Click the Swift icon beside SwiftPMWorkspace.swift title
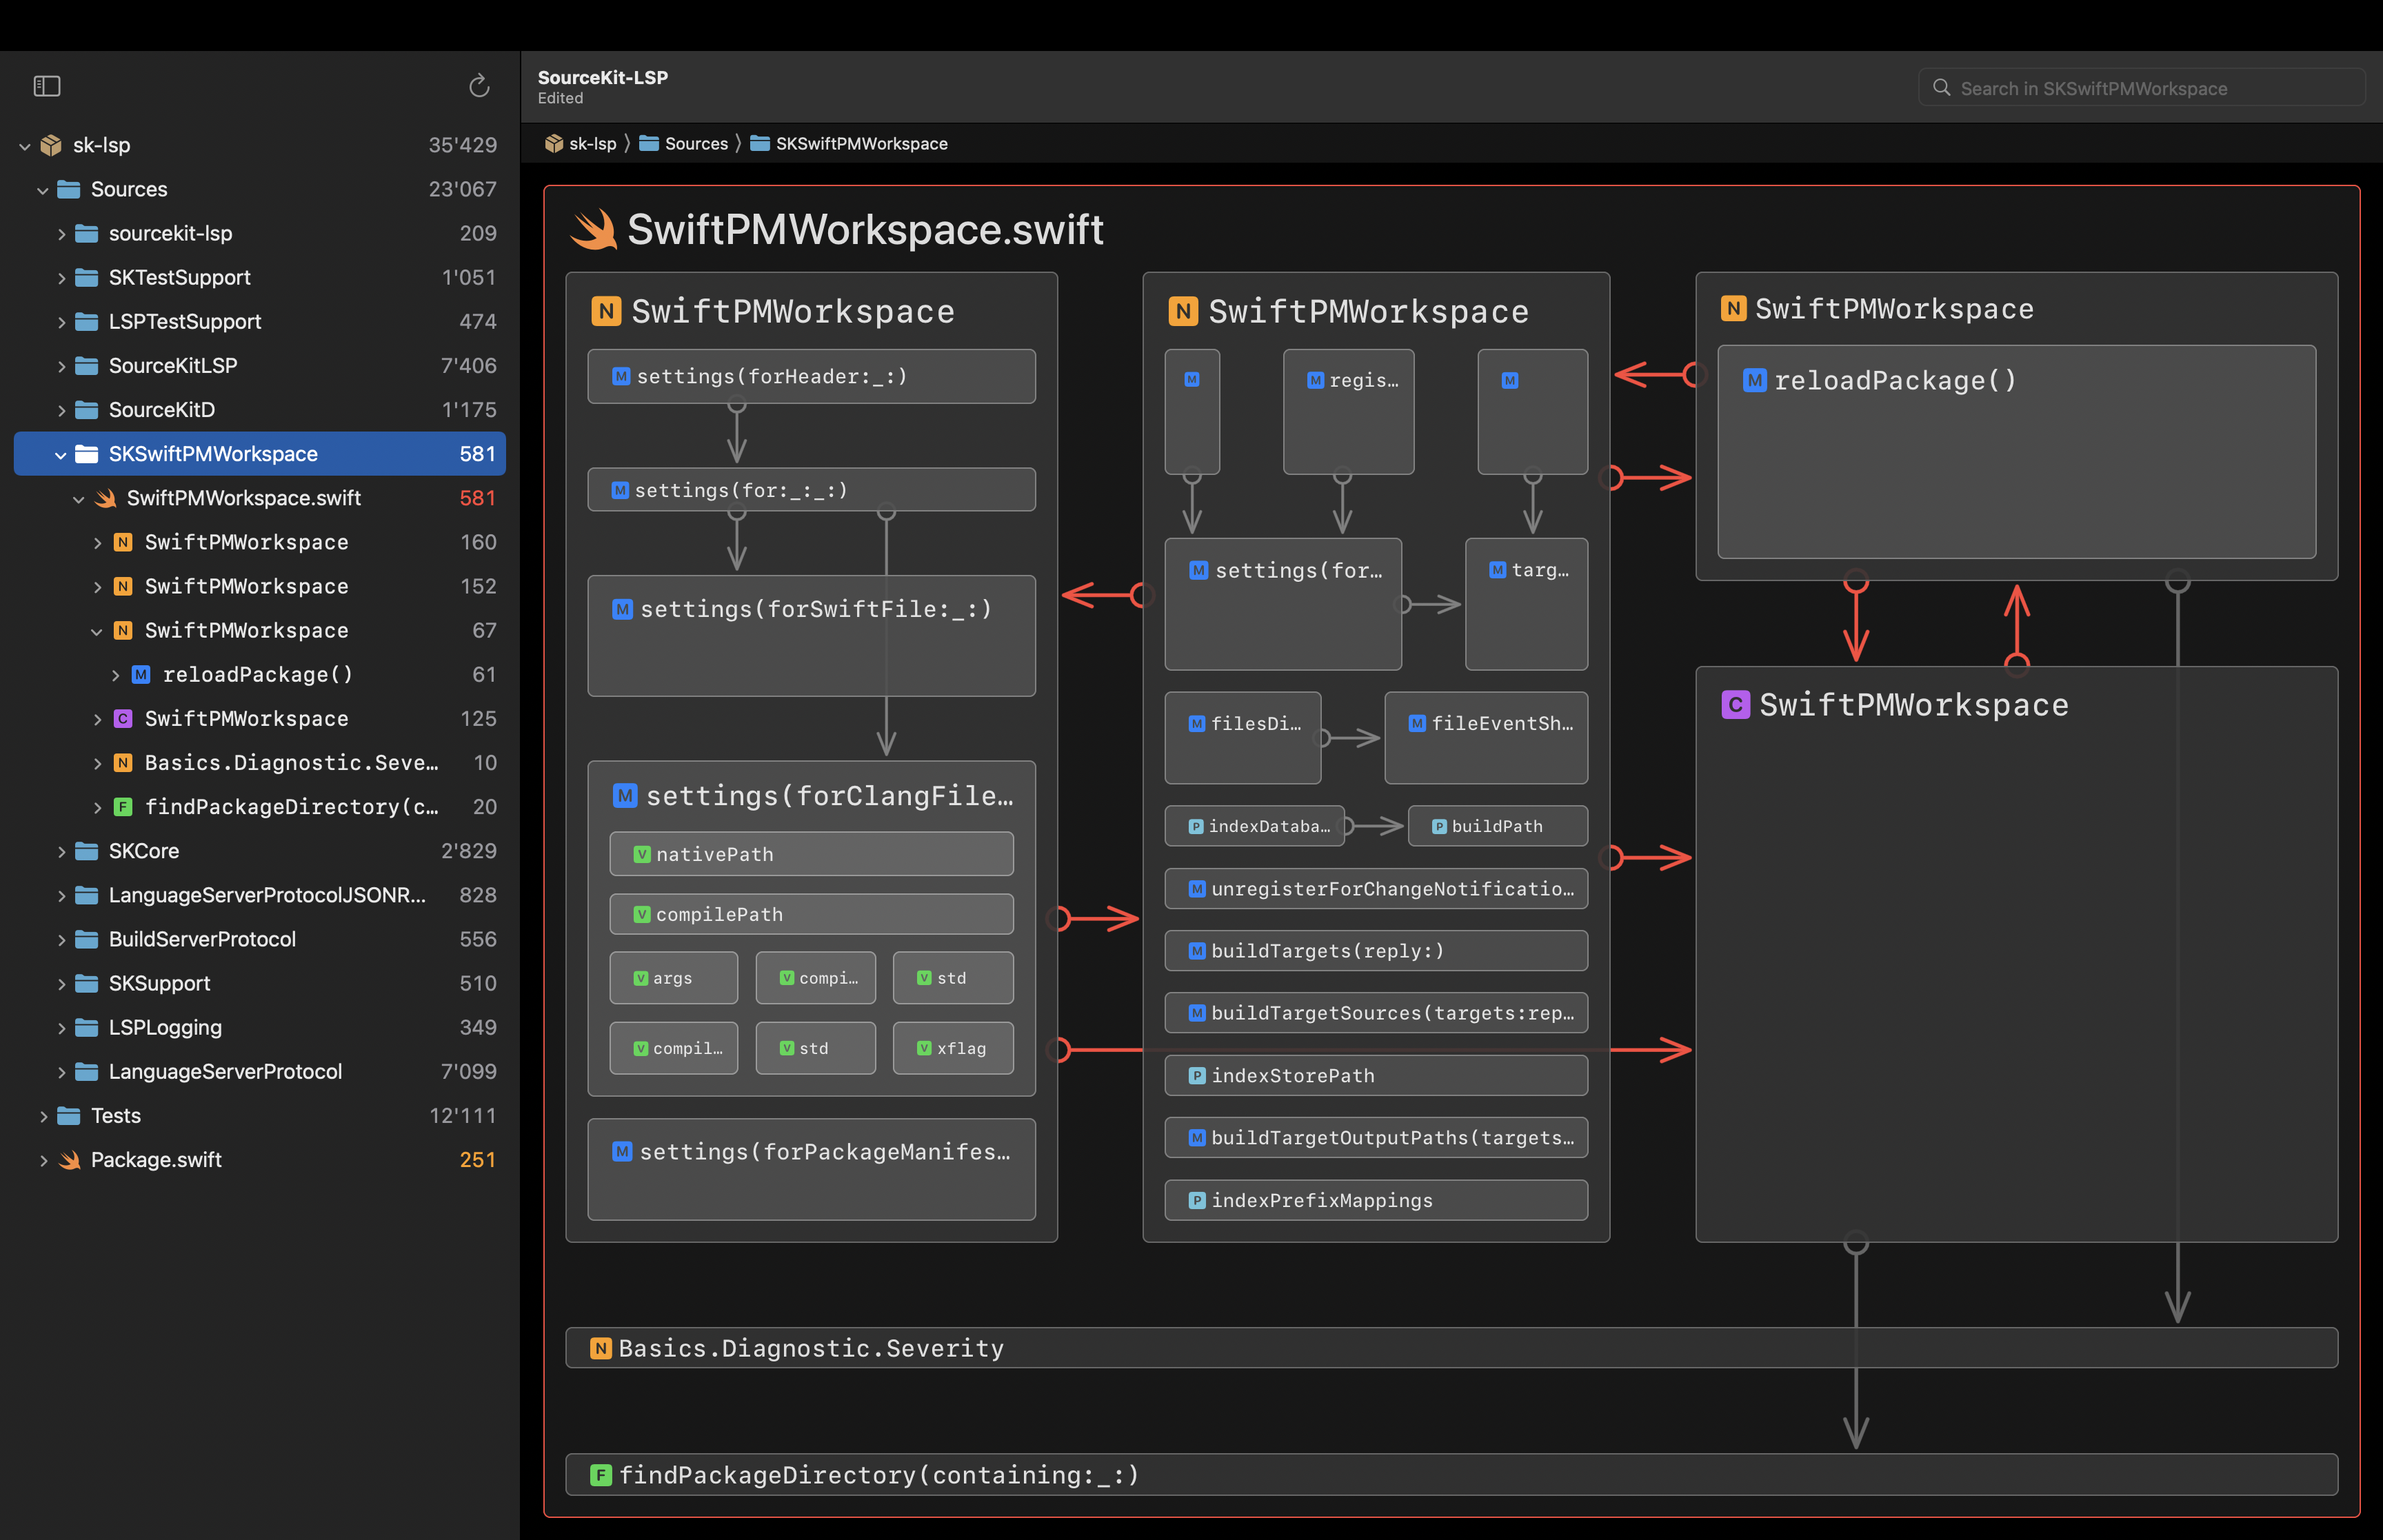Screen dimensions: 2383x1540 pos(594,230)
